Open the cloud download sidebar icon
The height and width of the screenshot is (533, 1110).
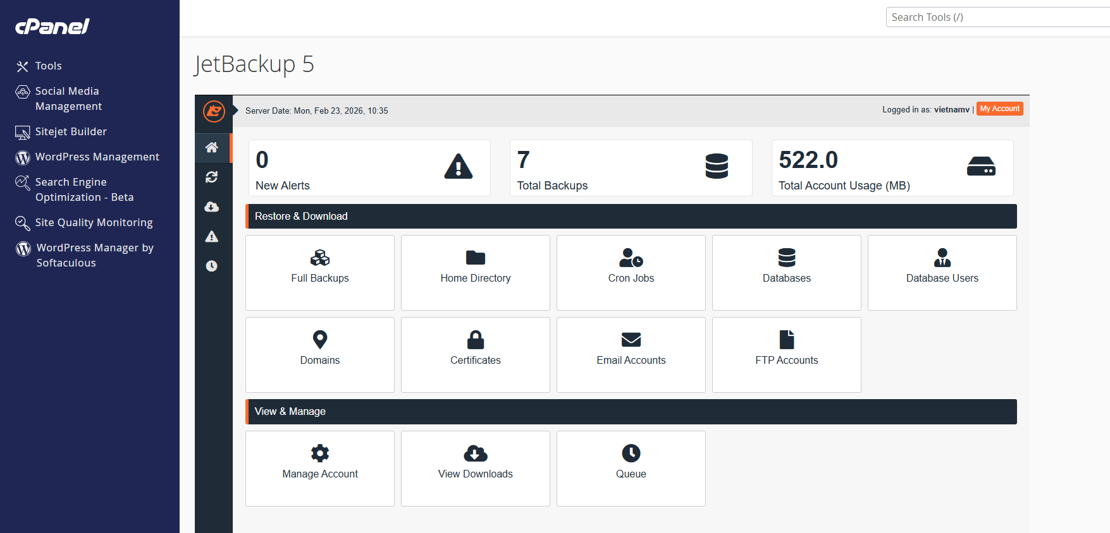pyautogui.click(x=212, y=207)
